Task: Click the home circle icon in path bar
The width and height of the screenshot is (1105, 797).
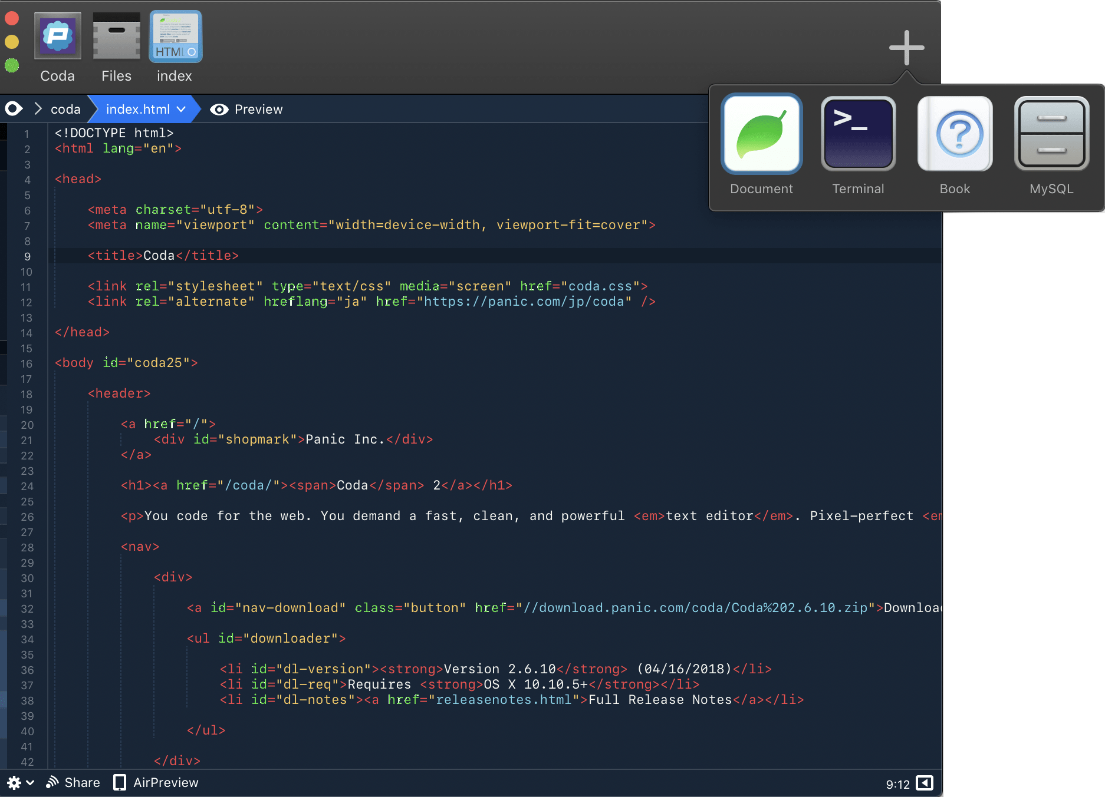Action: [14, 109]
